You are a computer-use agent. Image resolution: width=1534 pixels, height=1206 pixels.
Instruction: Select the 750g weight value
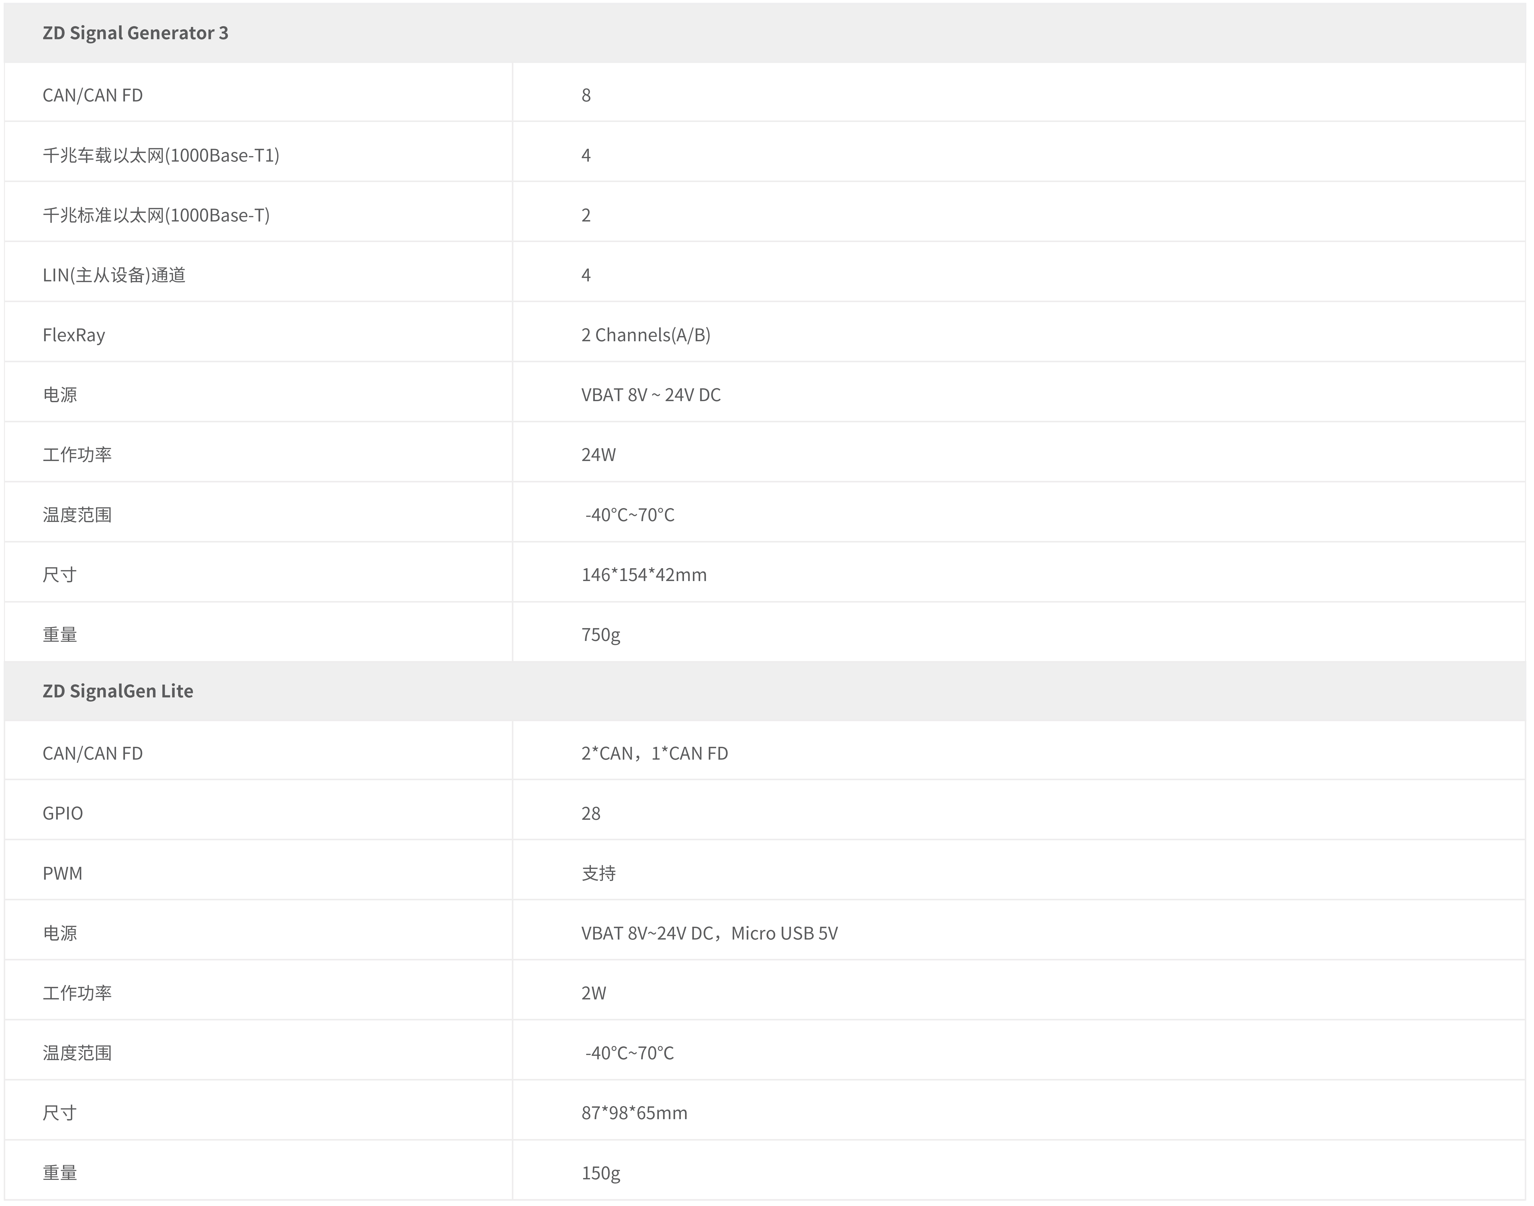point(601,635)
